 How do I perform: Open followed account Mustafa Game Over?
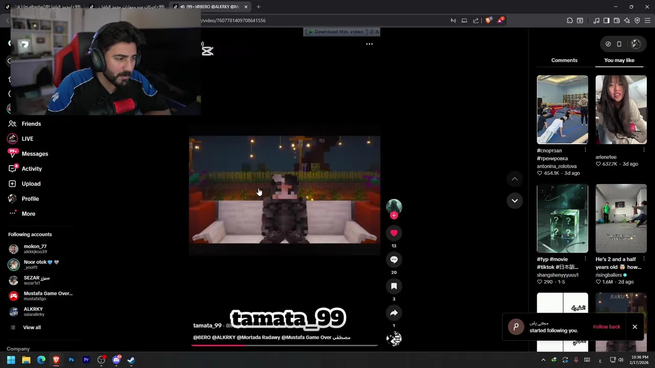[41, 296]
